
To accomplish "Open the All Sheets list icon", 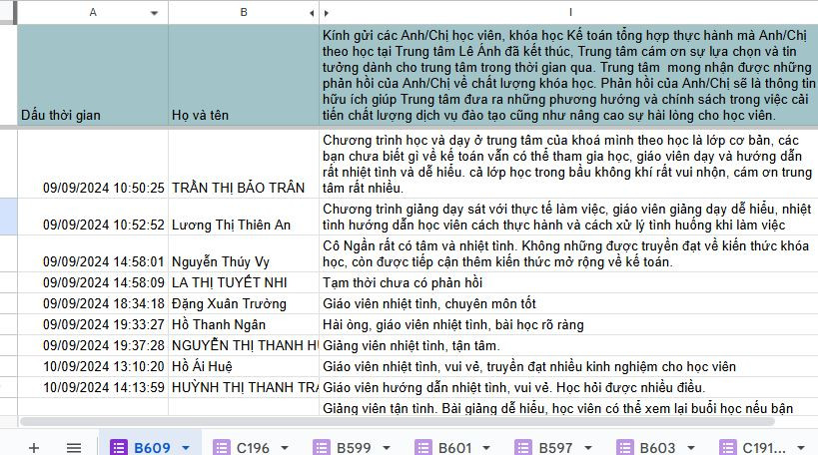I will 74,447.
